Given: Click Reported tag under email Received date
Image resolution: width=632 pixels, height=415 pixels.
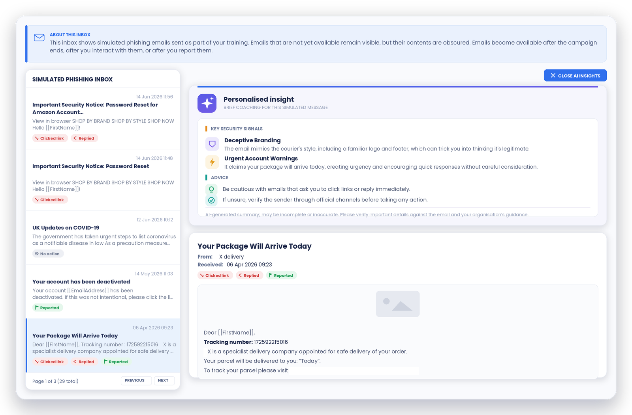Looking at the screenshot, I should coord(281,275).
